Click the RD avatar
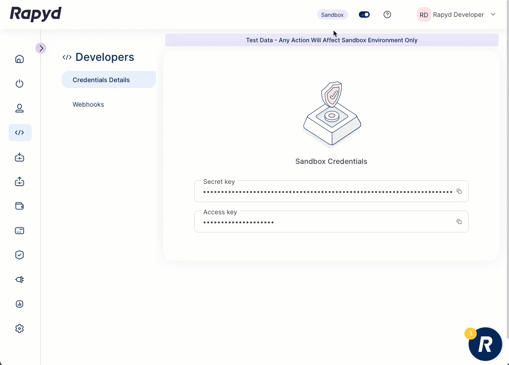This screenshot has height=365, width=509. pyautogui.click(x=424, y=15)
